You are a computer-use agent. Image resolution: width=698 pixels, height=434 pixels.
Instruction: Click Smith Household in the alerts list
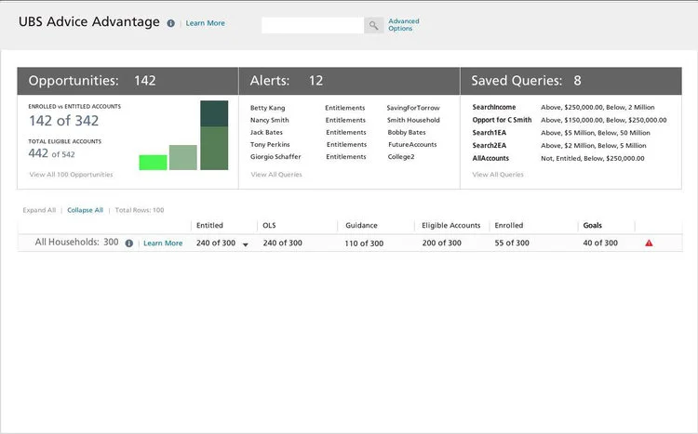pos(413,120)
